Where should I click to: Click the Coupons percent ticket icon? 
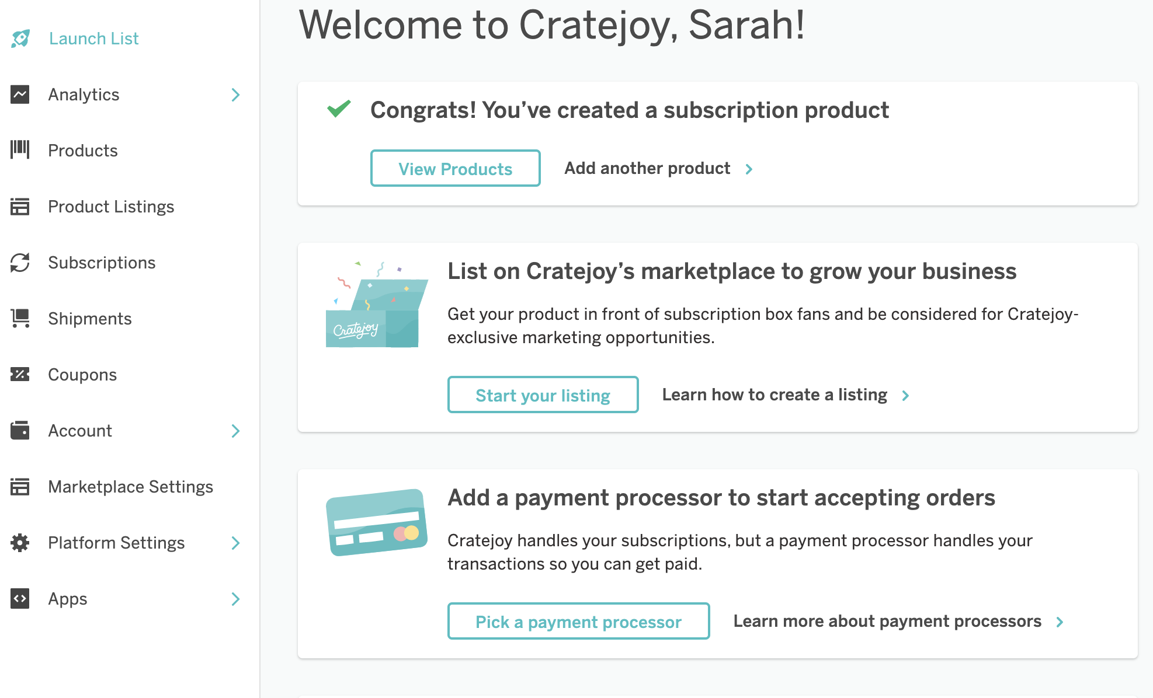(x=20, y=374)
